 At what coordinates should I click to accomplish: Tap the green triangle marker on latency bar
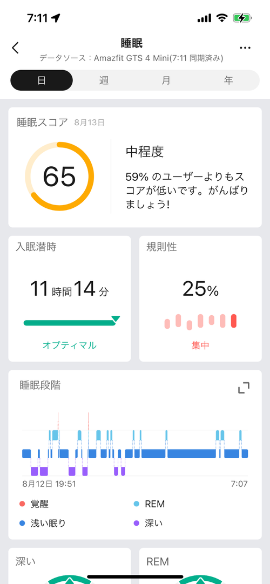[116, 319]
